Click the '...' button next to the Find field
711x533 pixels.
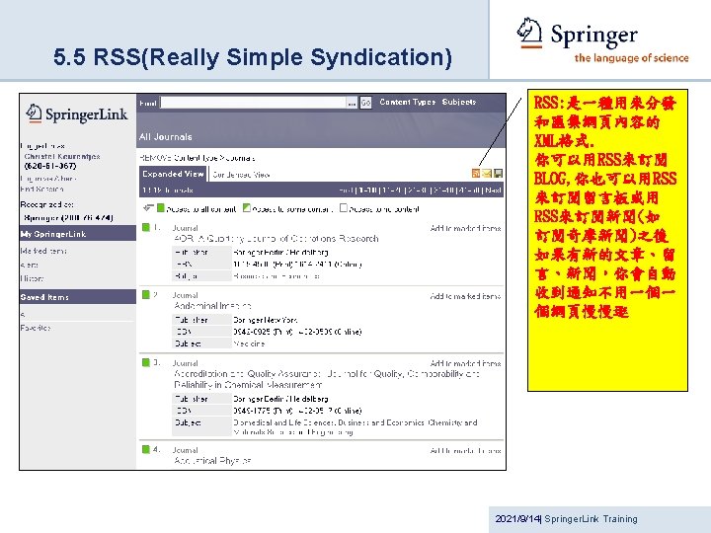[352, 103]
